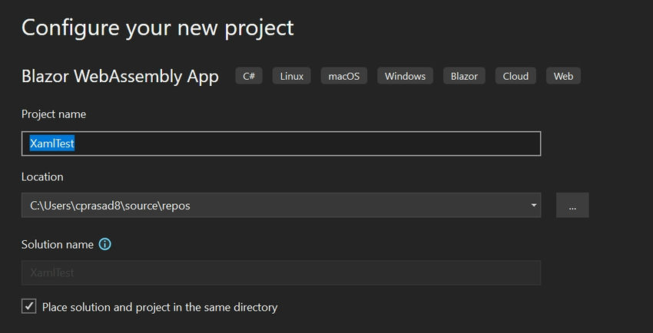This screenshot has width=653, height=333.
Task: Click the info icon beside Solution name
Action: pyautogui.click(x=105, y=245)
